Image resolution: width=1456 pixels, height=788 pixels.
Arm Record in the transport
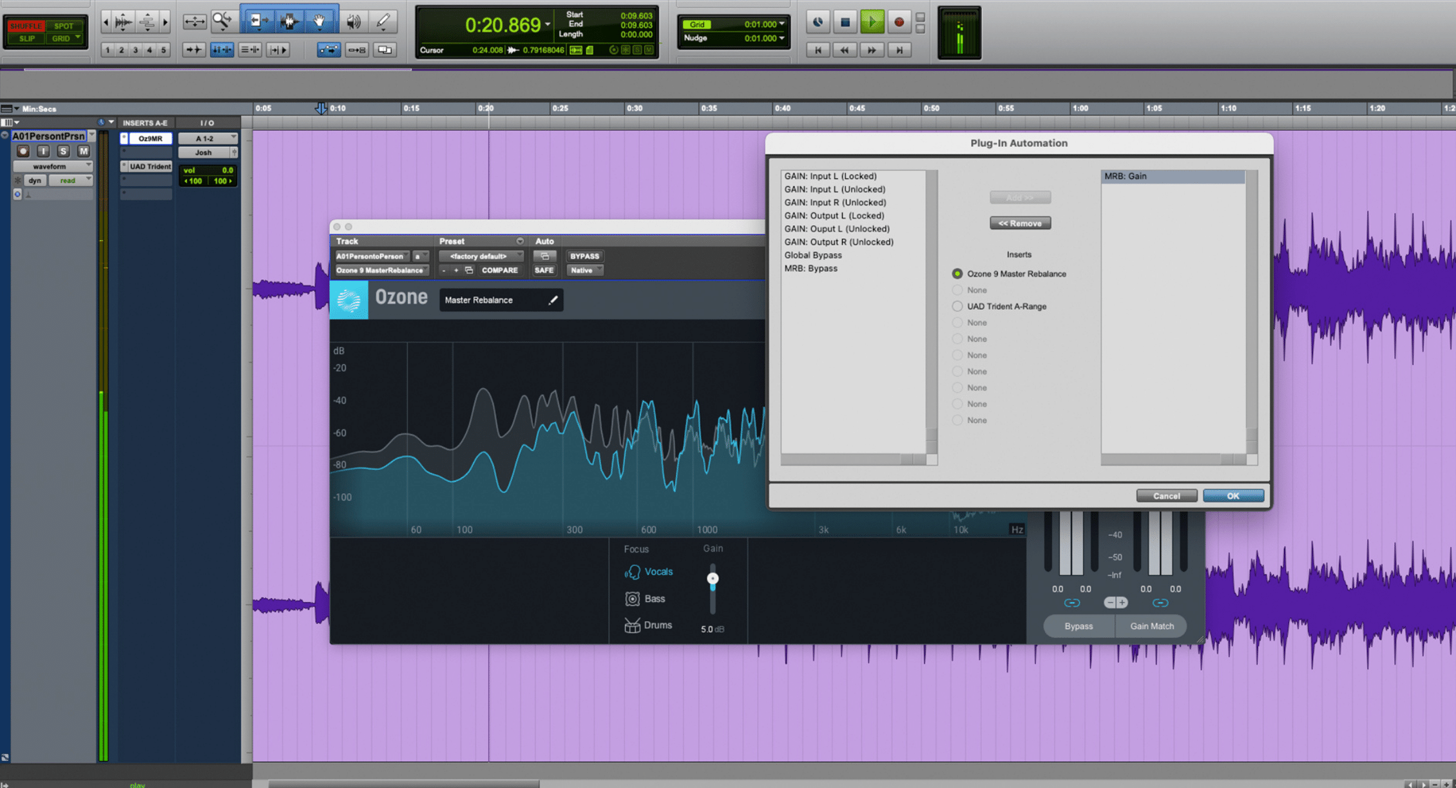[x=899, y=22]
